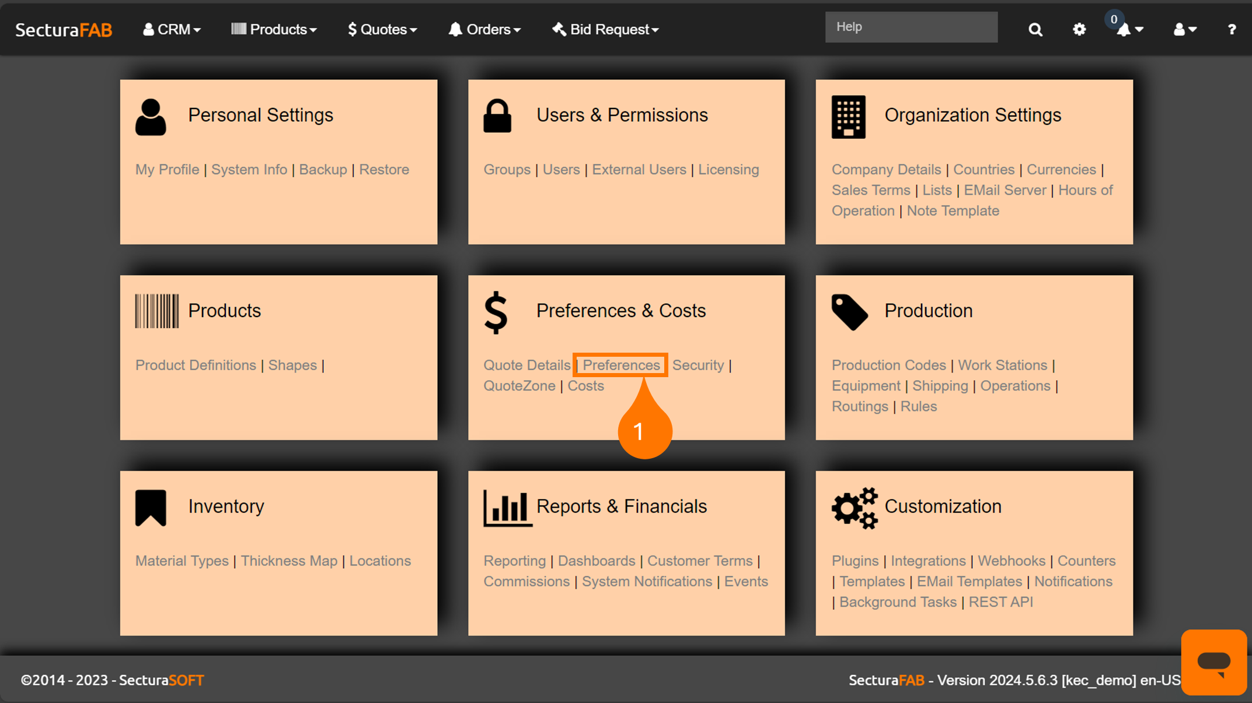
Task: Open the Preferences link
Action: click(621, 365)
